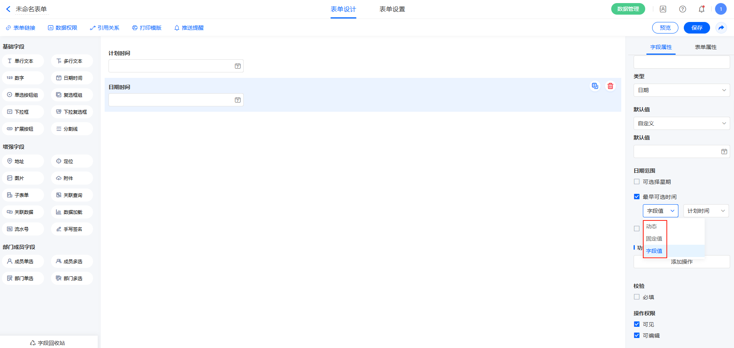Enable the 可选择星期 checkbox
The image size is (734, 348).
coord(637,182)
